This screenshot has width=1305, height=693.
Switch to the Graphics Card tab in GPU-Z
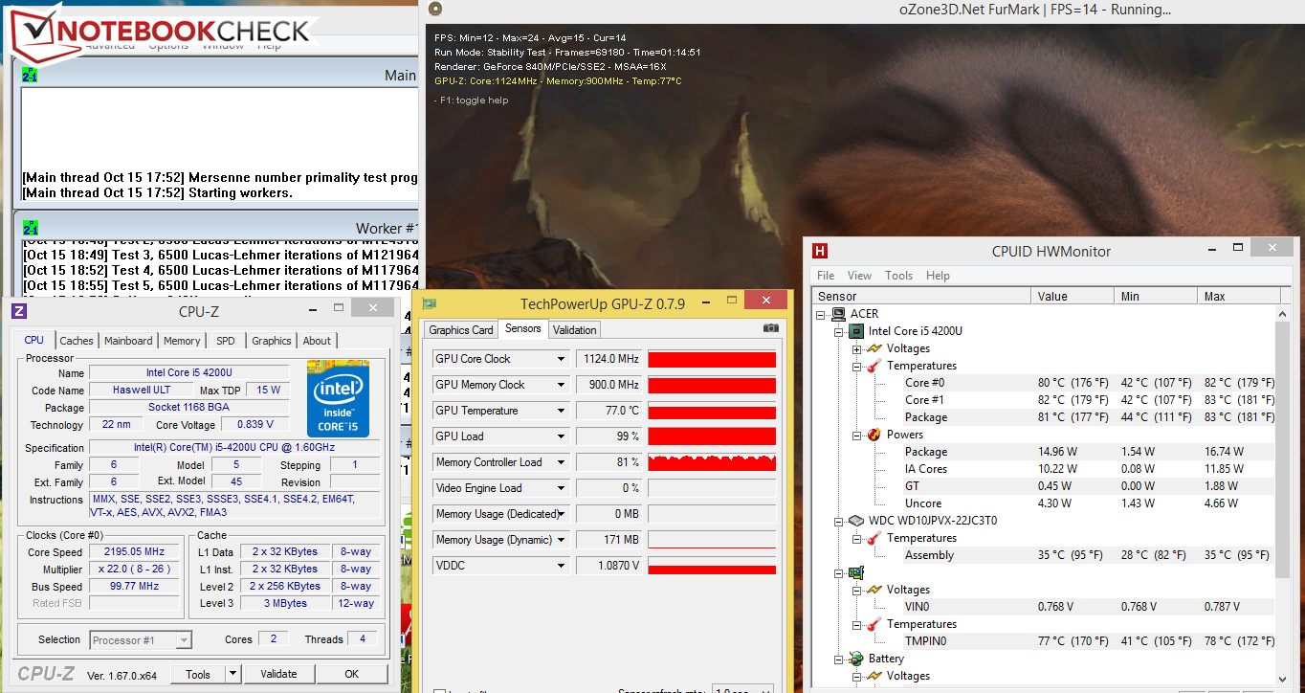point(461,330)
